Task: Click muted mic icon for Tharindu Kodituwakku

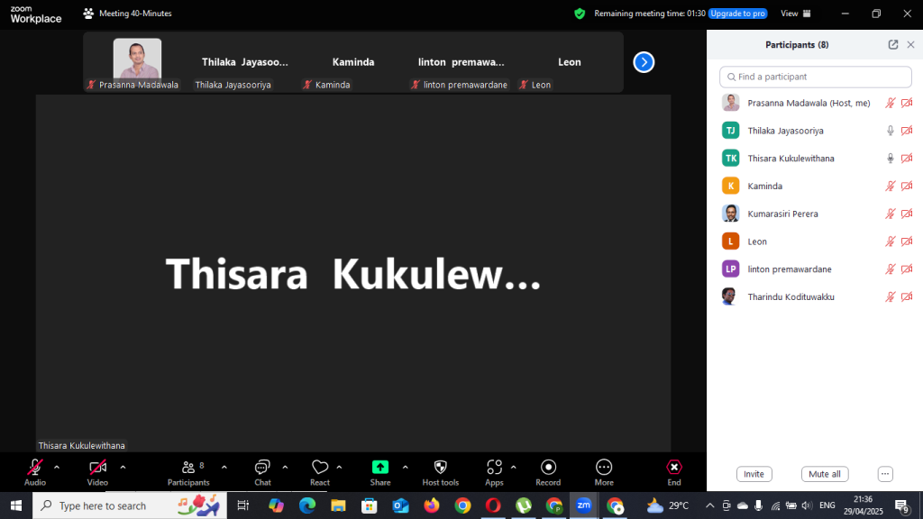Action: tap(890, 296)
